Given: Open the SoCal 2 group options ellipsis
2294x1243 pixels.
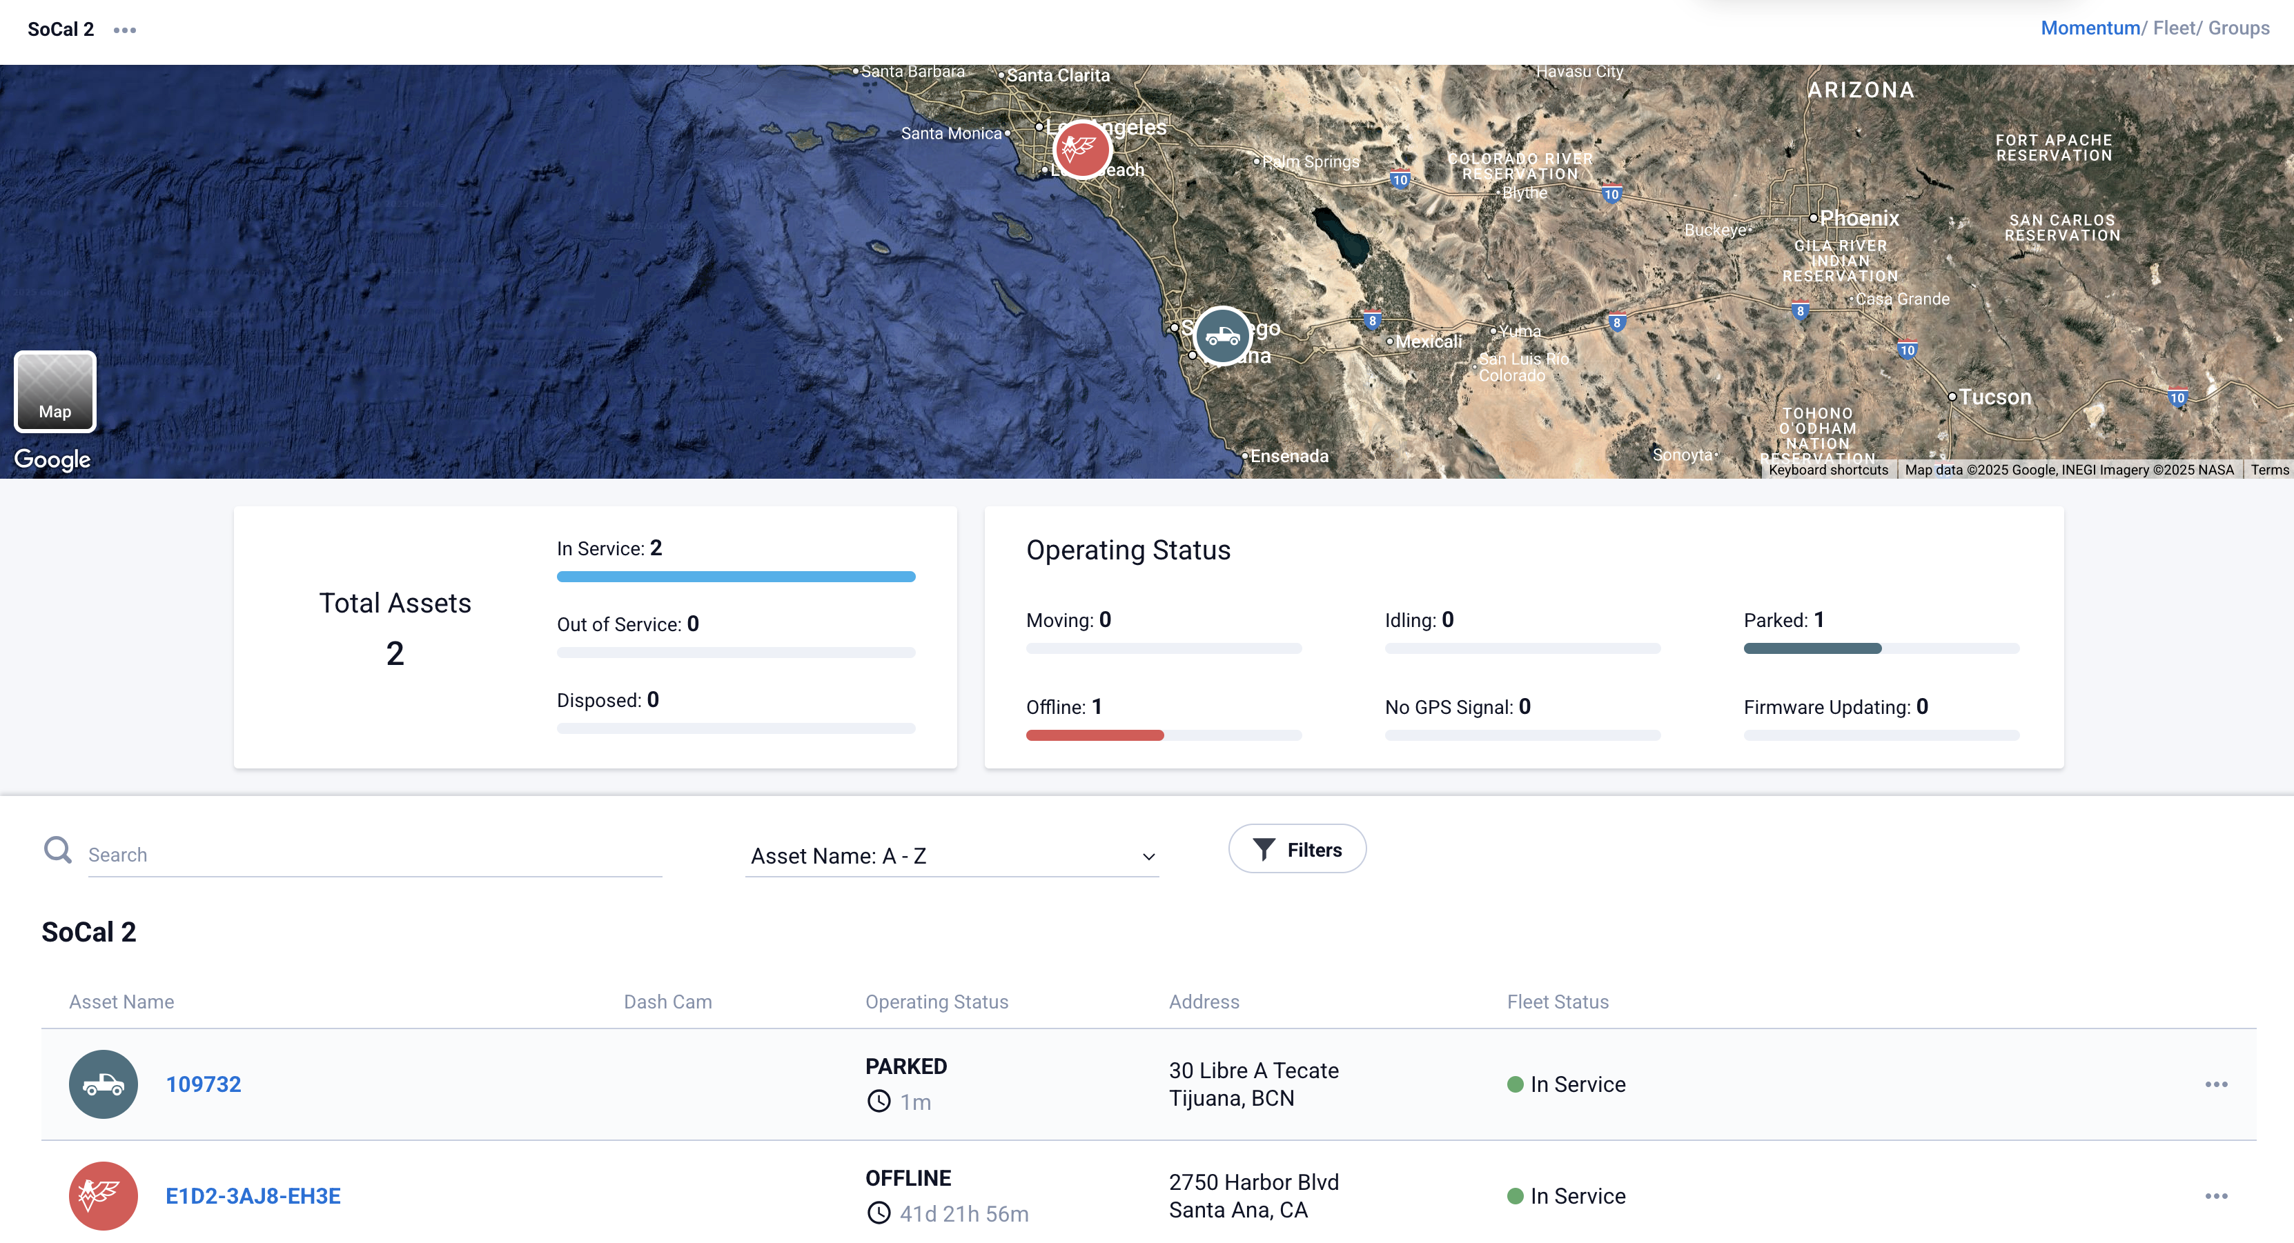Looking at the screenshot, I should point(125,30).
